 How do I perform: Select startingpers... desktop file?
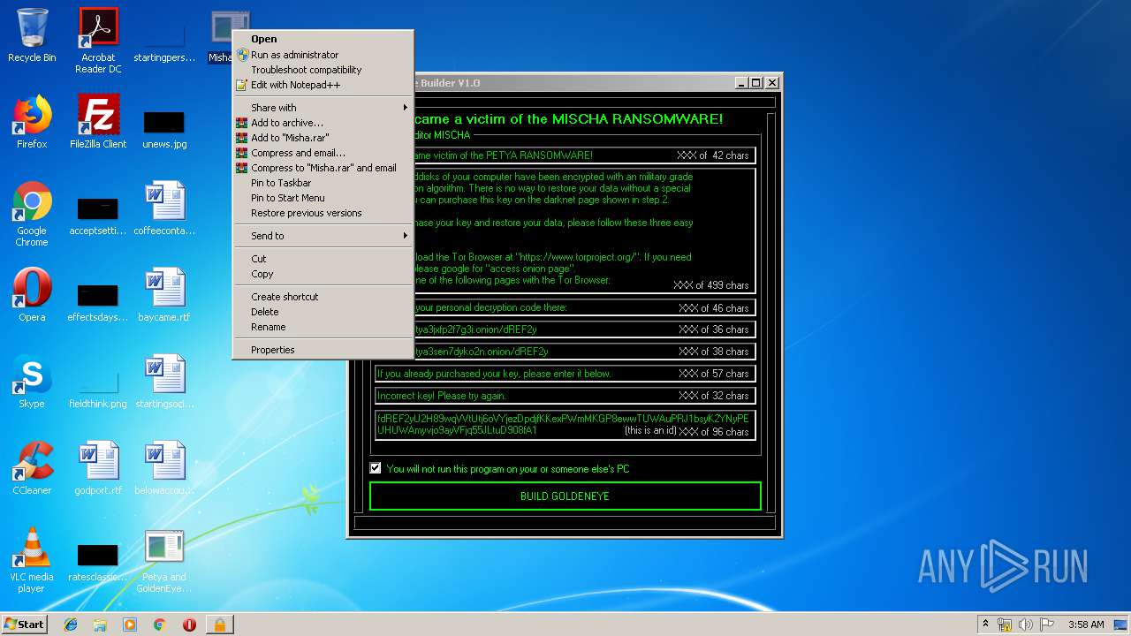[164, 42]
